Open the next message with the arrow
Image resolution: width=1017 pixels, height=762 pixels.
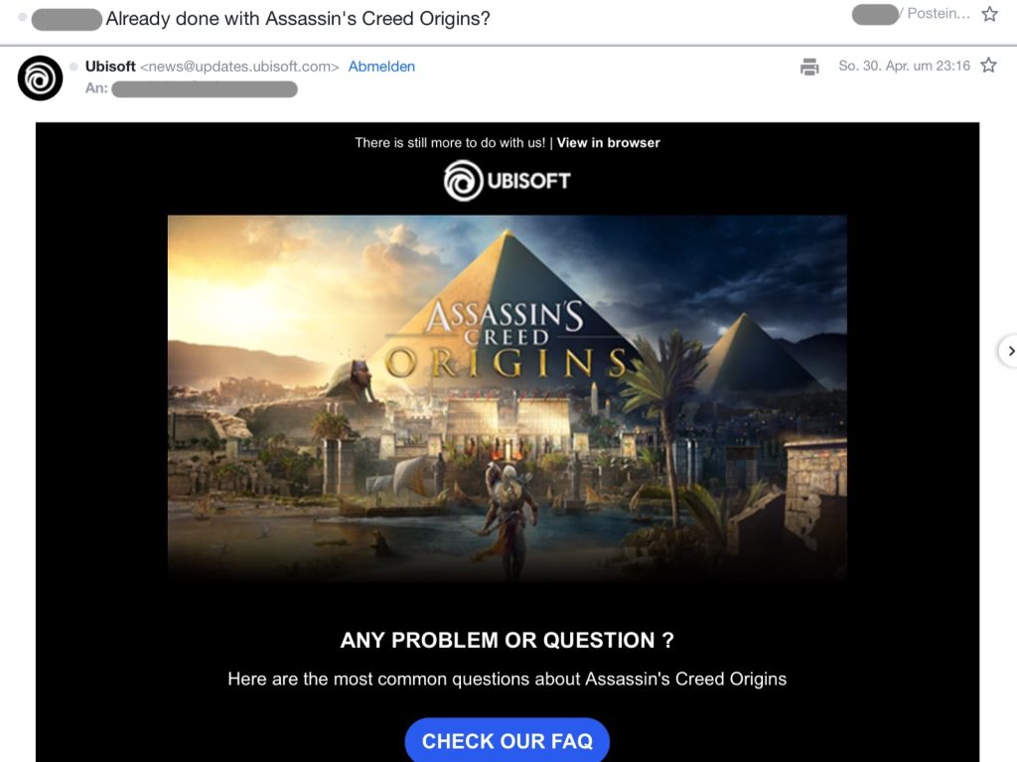[1009, 351]
